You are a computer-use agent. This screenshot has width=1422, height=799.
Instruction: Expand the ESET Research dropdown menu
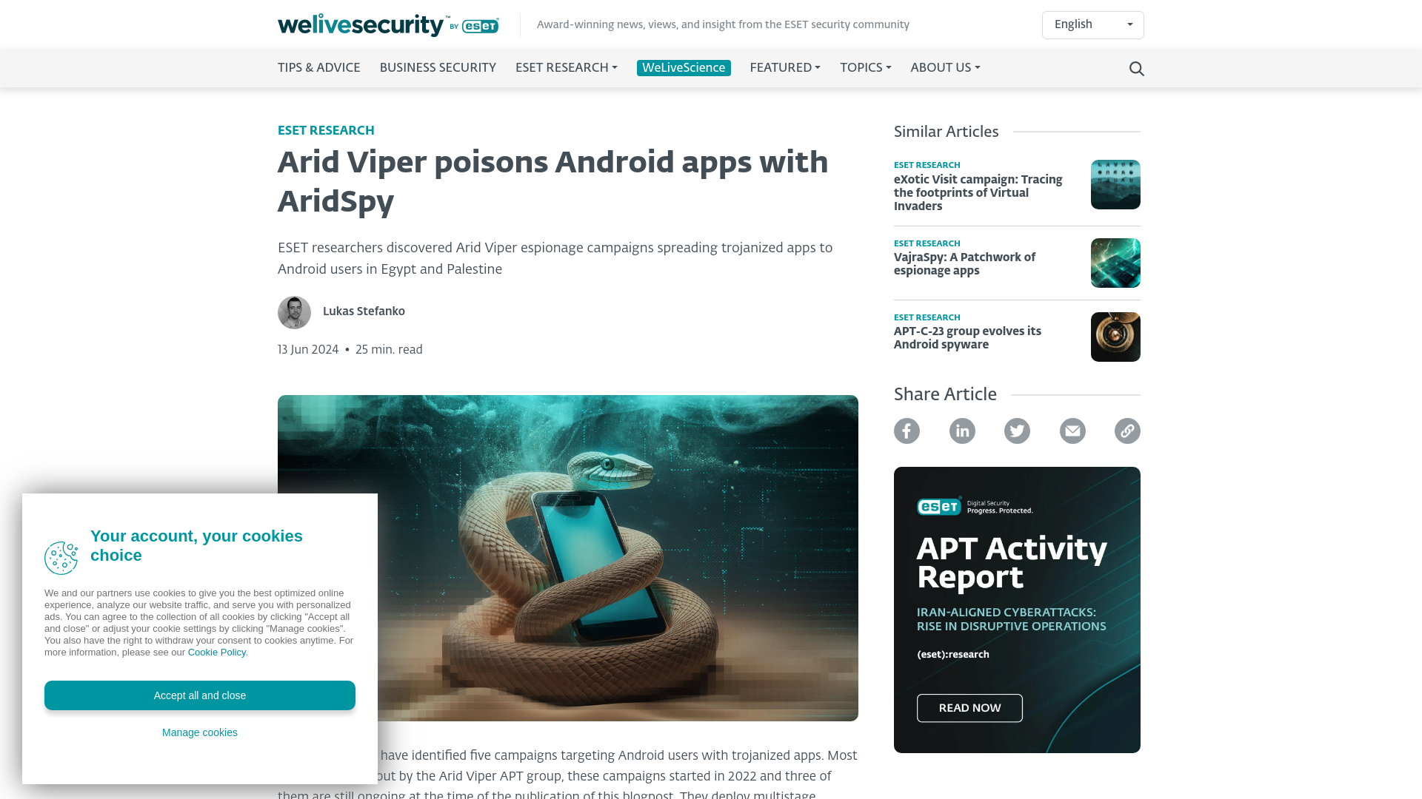pos(566,68)
